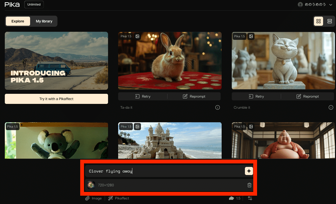Click Pika 1.5 badge on cat card
The image size is (336, 204).
coord(240,36)
